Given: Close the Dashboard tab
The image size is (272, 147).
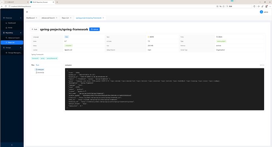Looking at the screenshot, I should 36,18.
